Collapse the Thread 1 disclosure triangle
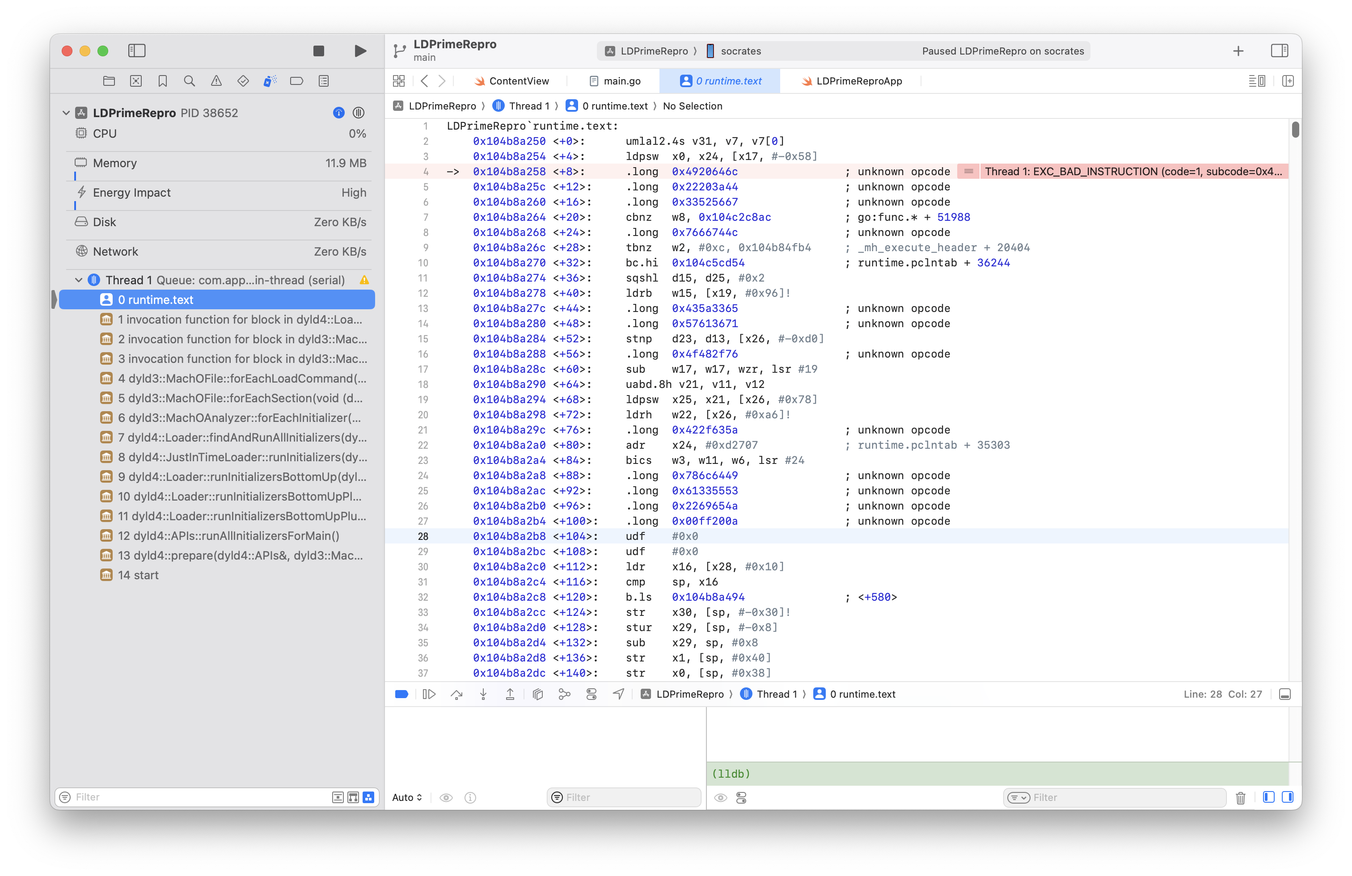Screen dimensions: 1352x876 [79, 280]
